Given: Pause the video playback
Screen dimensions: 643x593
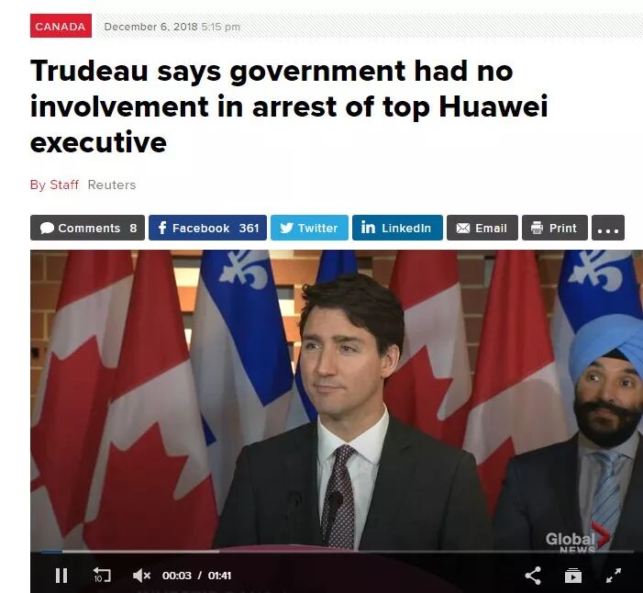Looking at the screenshot, I should (x=61, y=576).
